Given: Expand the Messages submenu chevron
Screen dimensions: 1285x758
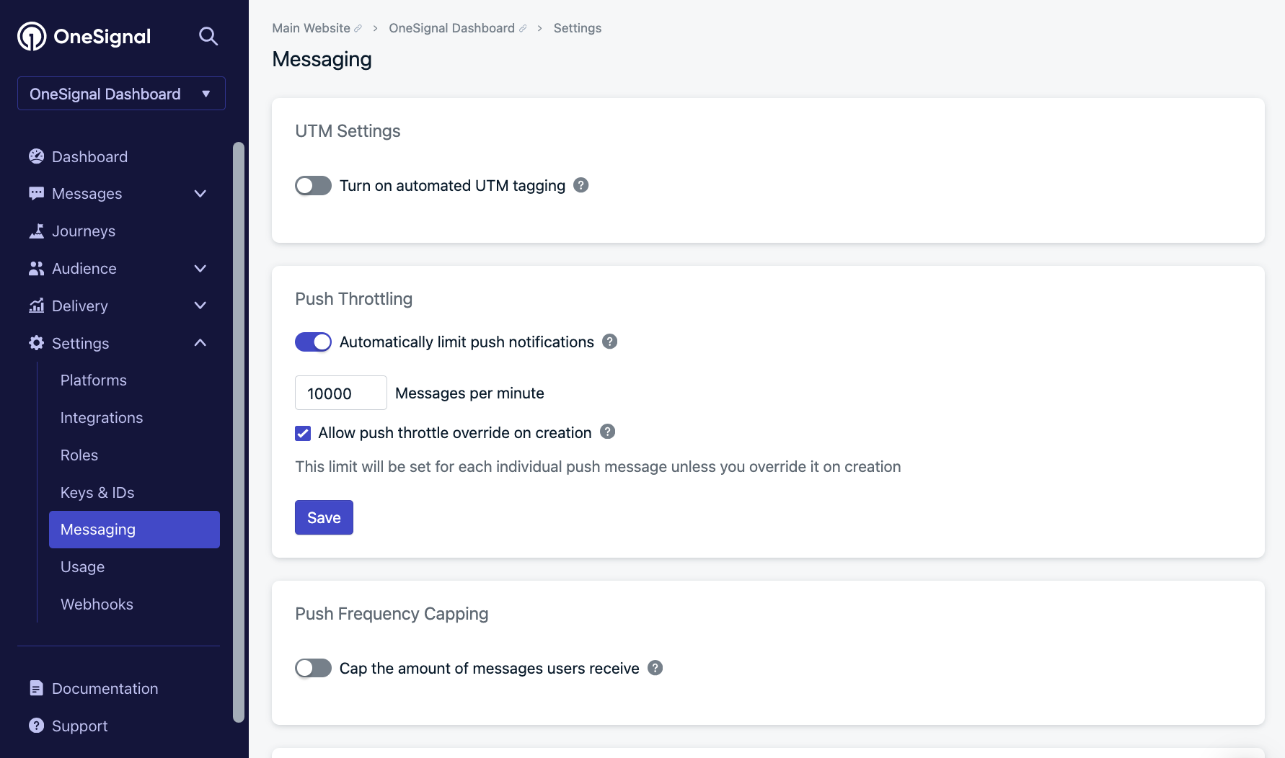Looking at the screenshot, I should (x=200, y=194).
